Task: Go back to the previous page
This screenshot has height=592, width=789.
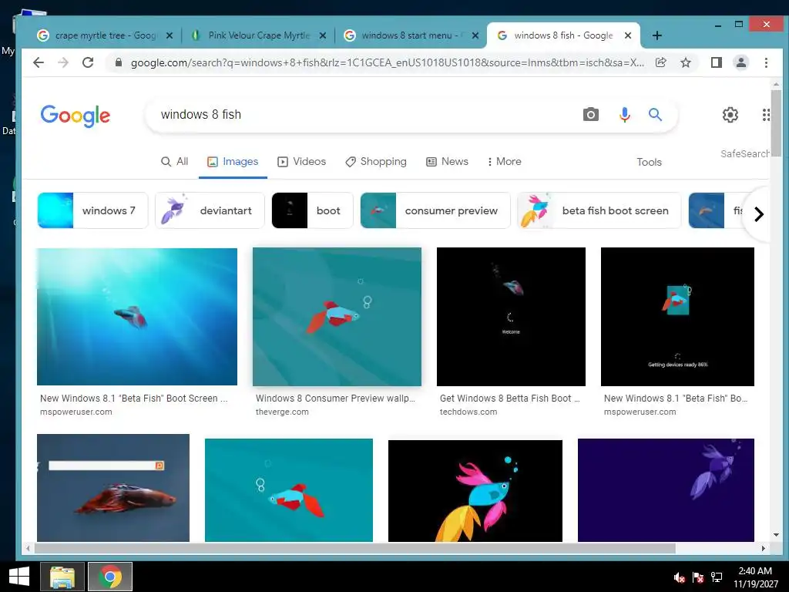Action: click(39, 62)
